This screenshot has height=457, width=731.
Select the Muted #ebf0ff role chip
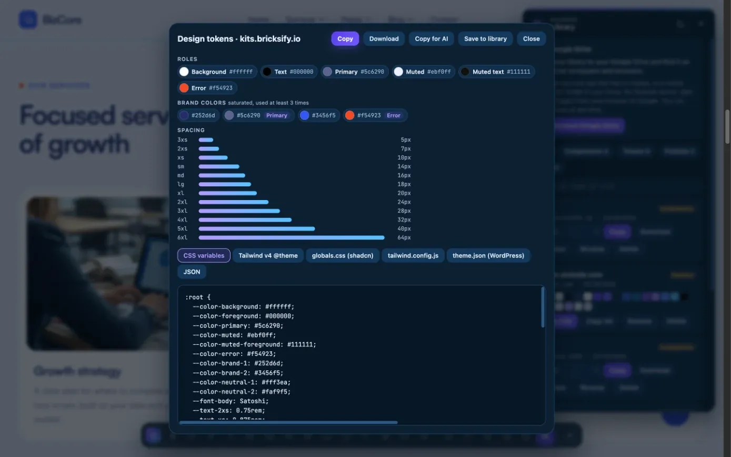(424, 72)
